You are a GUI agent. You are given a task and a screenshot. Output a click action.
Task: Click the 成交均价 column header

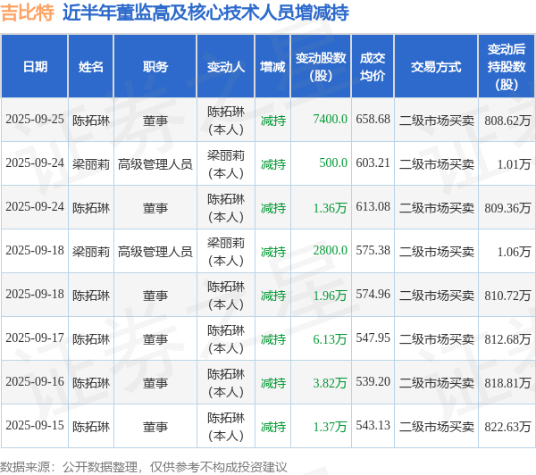point(373,67)
